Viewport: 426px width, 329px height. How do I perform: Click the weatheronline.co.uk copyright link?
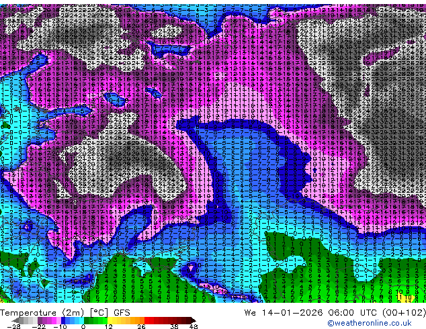(x=370, y=323)
